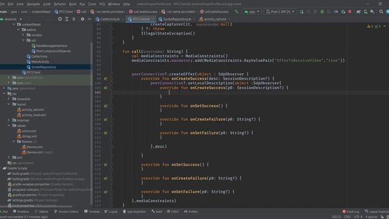Click the UTF-8 encoding in status bar
The image size is (389, 219).
point(358,217)
